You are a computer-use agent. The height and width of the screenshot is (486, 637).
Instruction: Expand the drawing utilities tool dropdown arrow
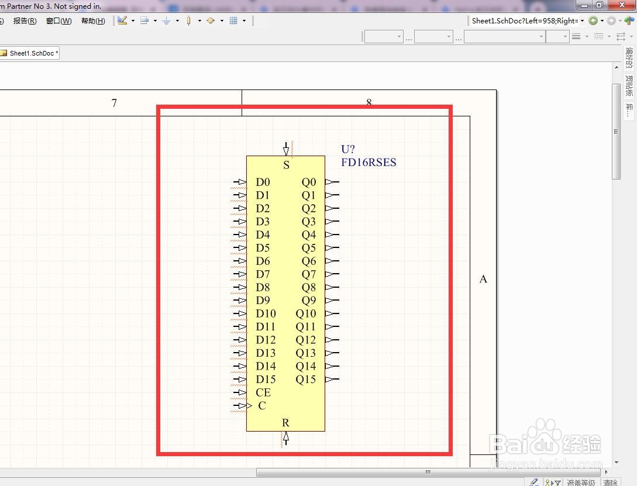coord(133,20)
